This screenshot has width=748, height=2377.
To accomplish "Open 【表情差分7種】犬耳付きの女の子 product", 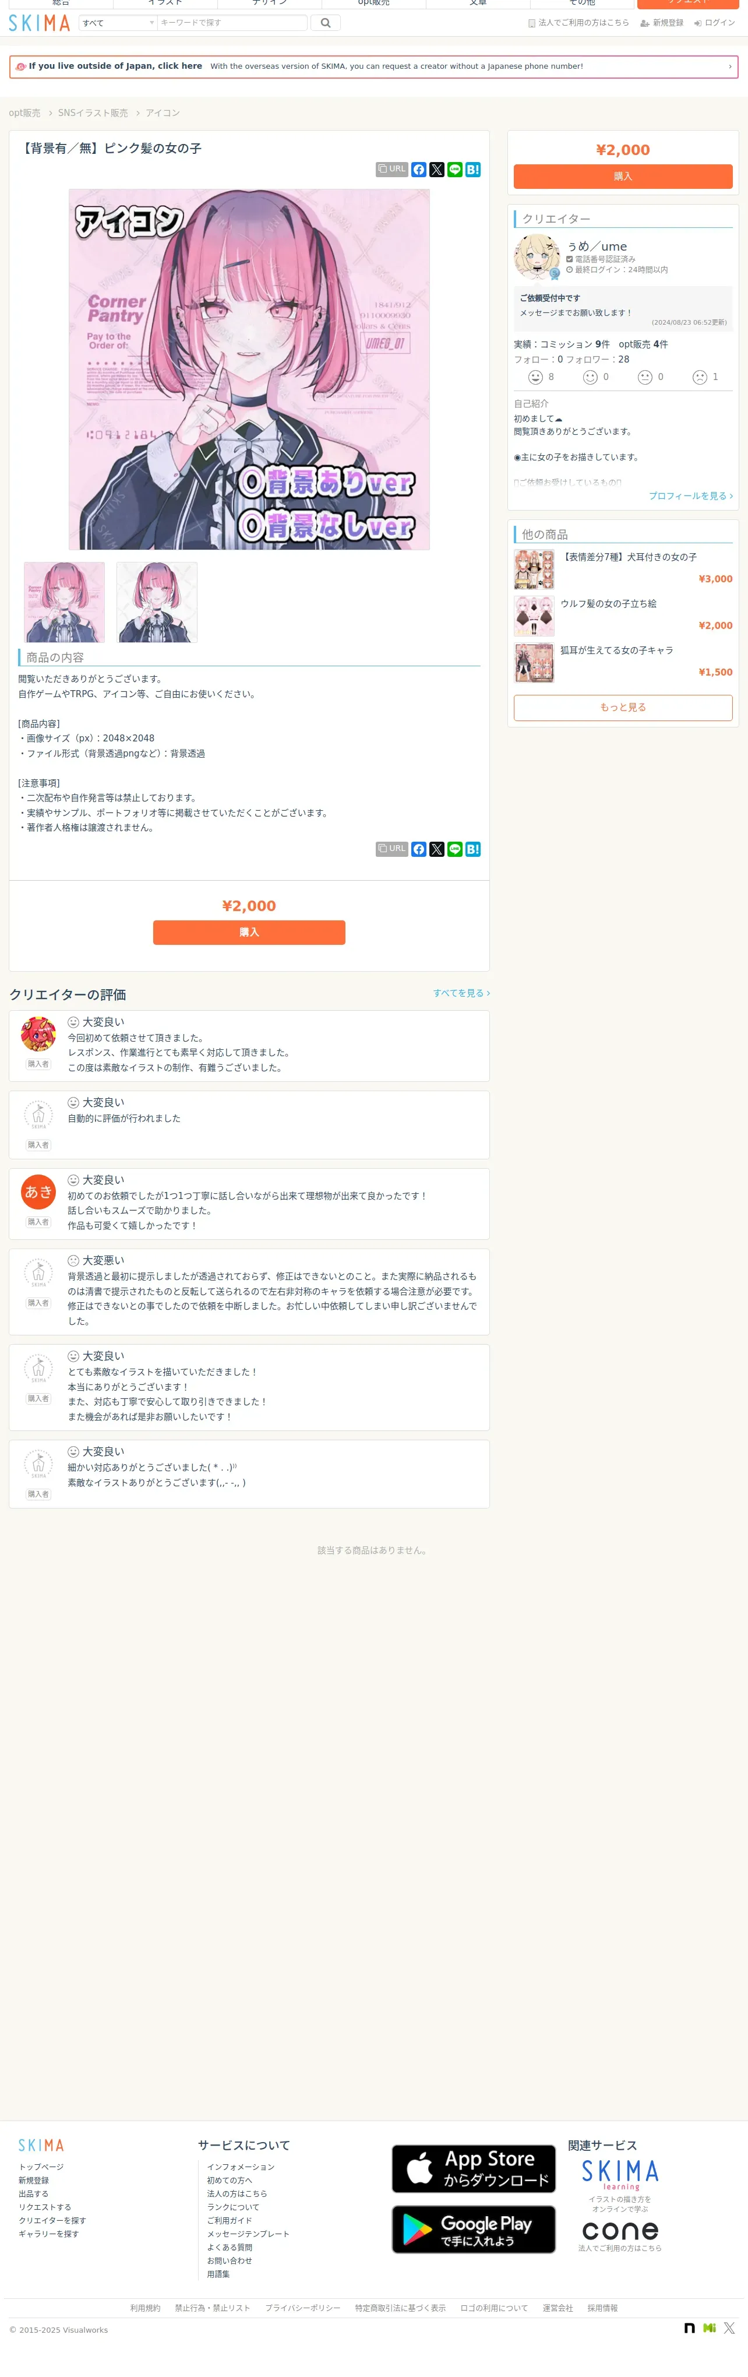I will point(629,557).
